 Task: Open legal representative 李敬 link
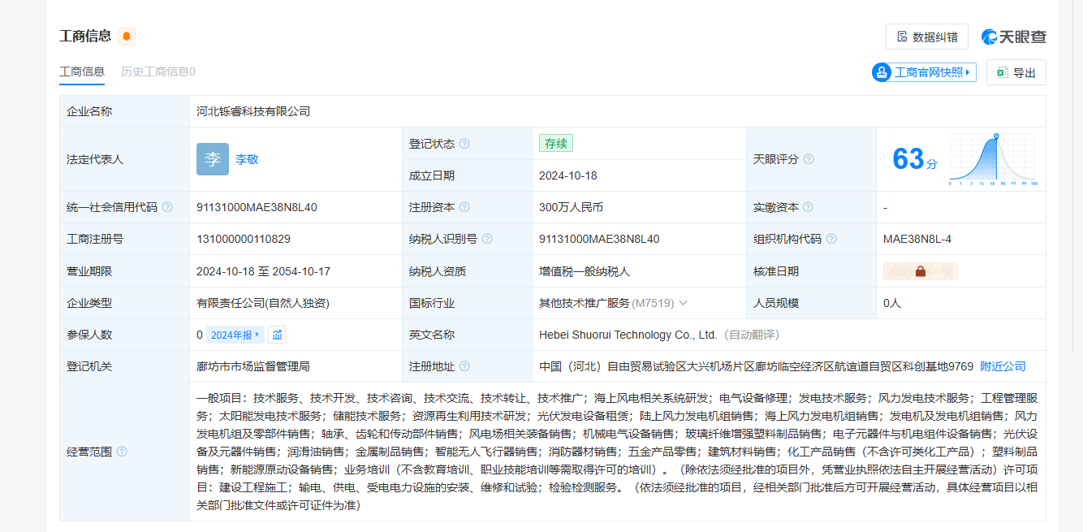point(247,159)
